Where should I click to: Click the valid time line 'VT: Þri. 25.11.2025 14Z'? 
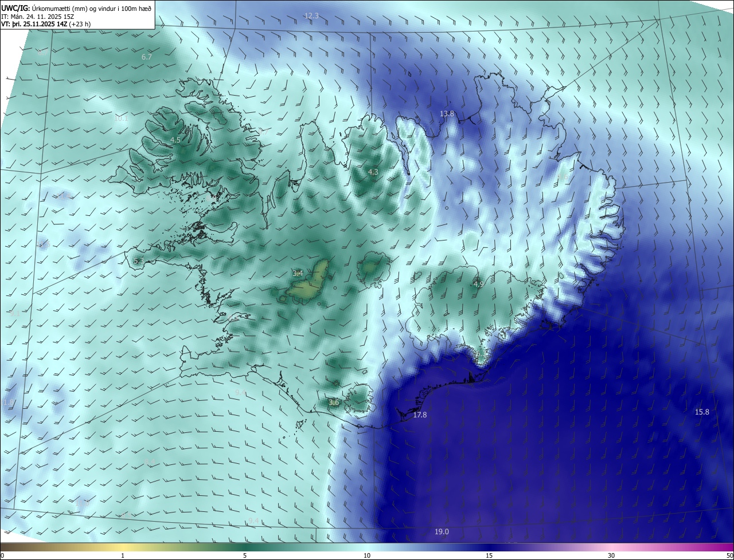tap(34, 24)
